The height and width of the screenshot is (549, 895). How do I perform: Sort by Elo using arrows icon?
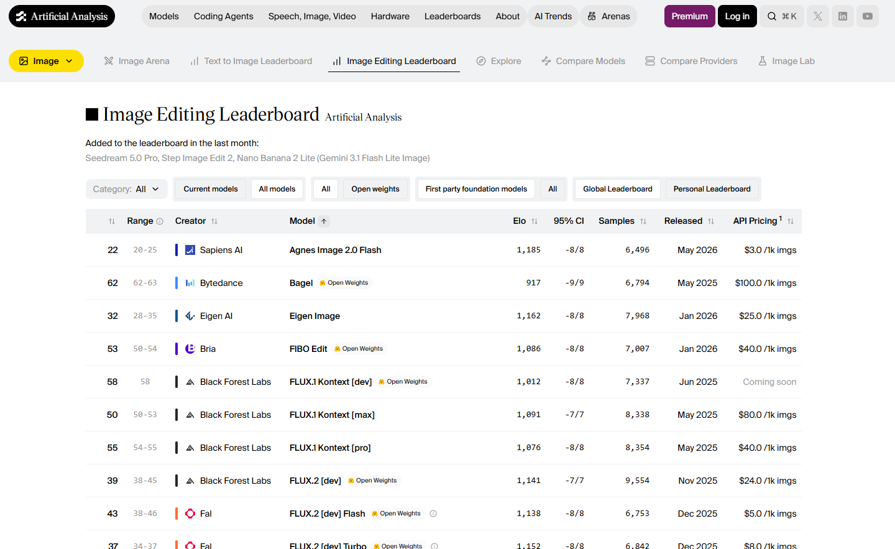tap(535, 221)
